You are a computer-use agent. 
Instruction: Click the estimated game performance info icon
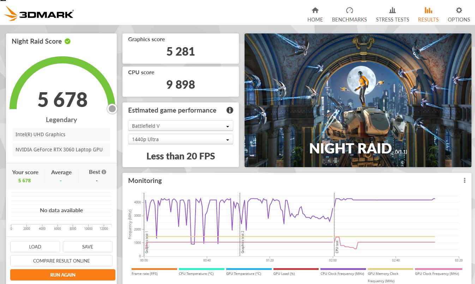(x=230, y=110)
